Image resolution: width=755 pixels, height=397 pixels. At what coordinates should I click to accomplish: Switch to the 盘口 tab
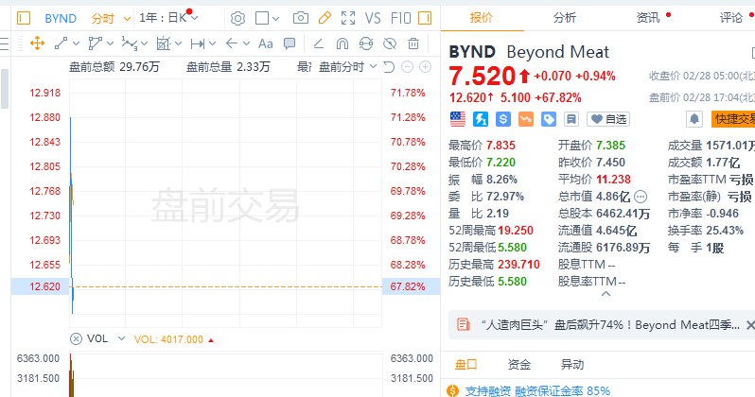tap(466, 364)
